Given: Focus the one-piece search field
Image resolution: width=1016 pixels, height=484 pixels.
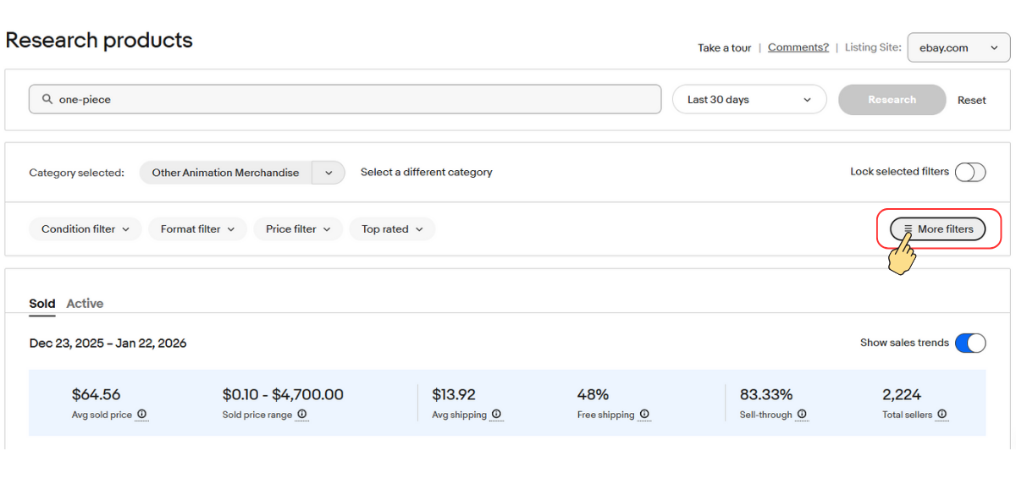Looking at the screenshot, I should pos(345,99).
